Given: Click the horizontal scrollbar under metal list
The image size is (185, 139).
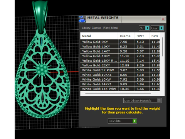Looking at the screenshot, I should coord(118,94).
